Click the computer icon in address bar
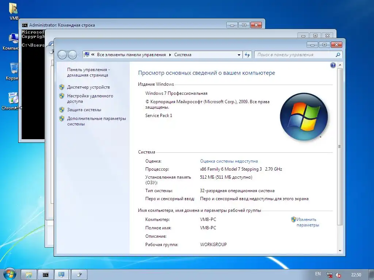374x280 pixels. coord(87,55)
